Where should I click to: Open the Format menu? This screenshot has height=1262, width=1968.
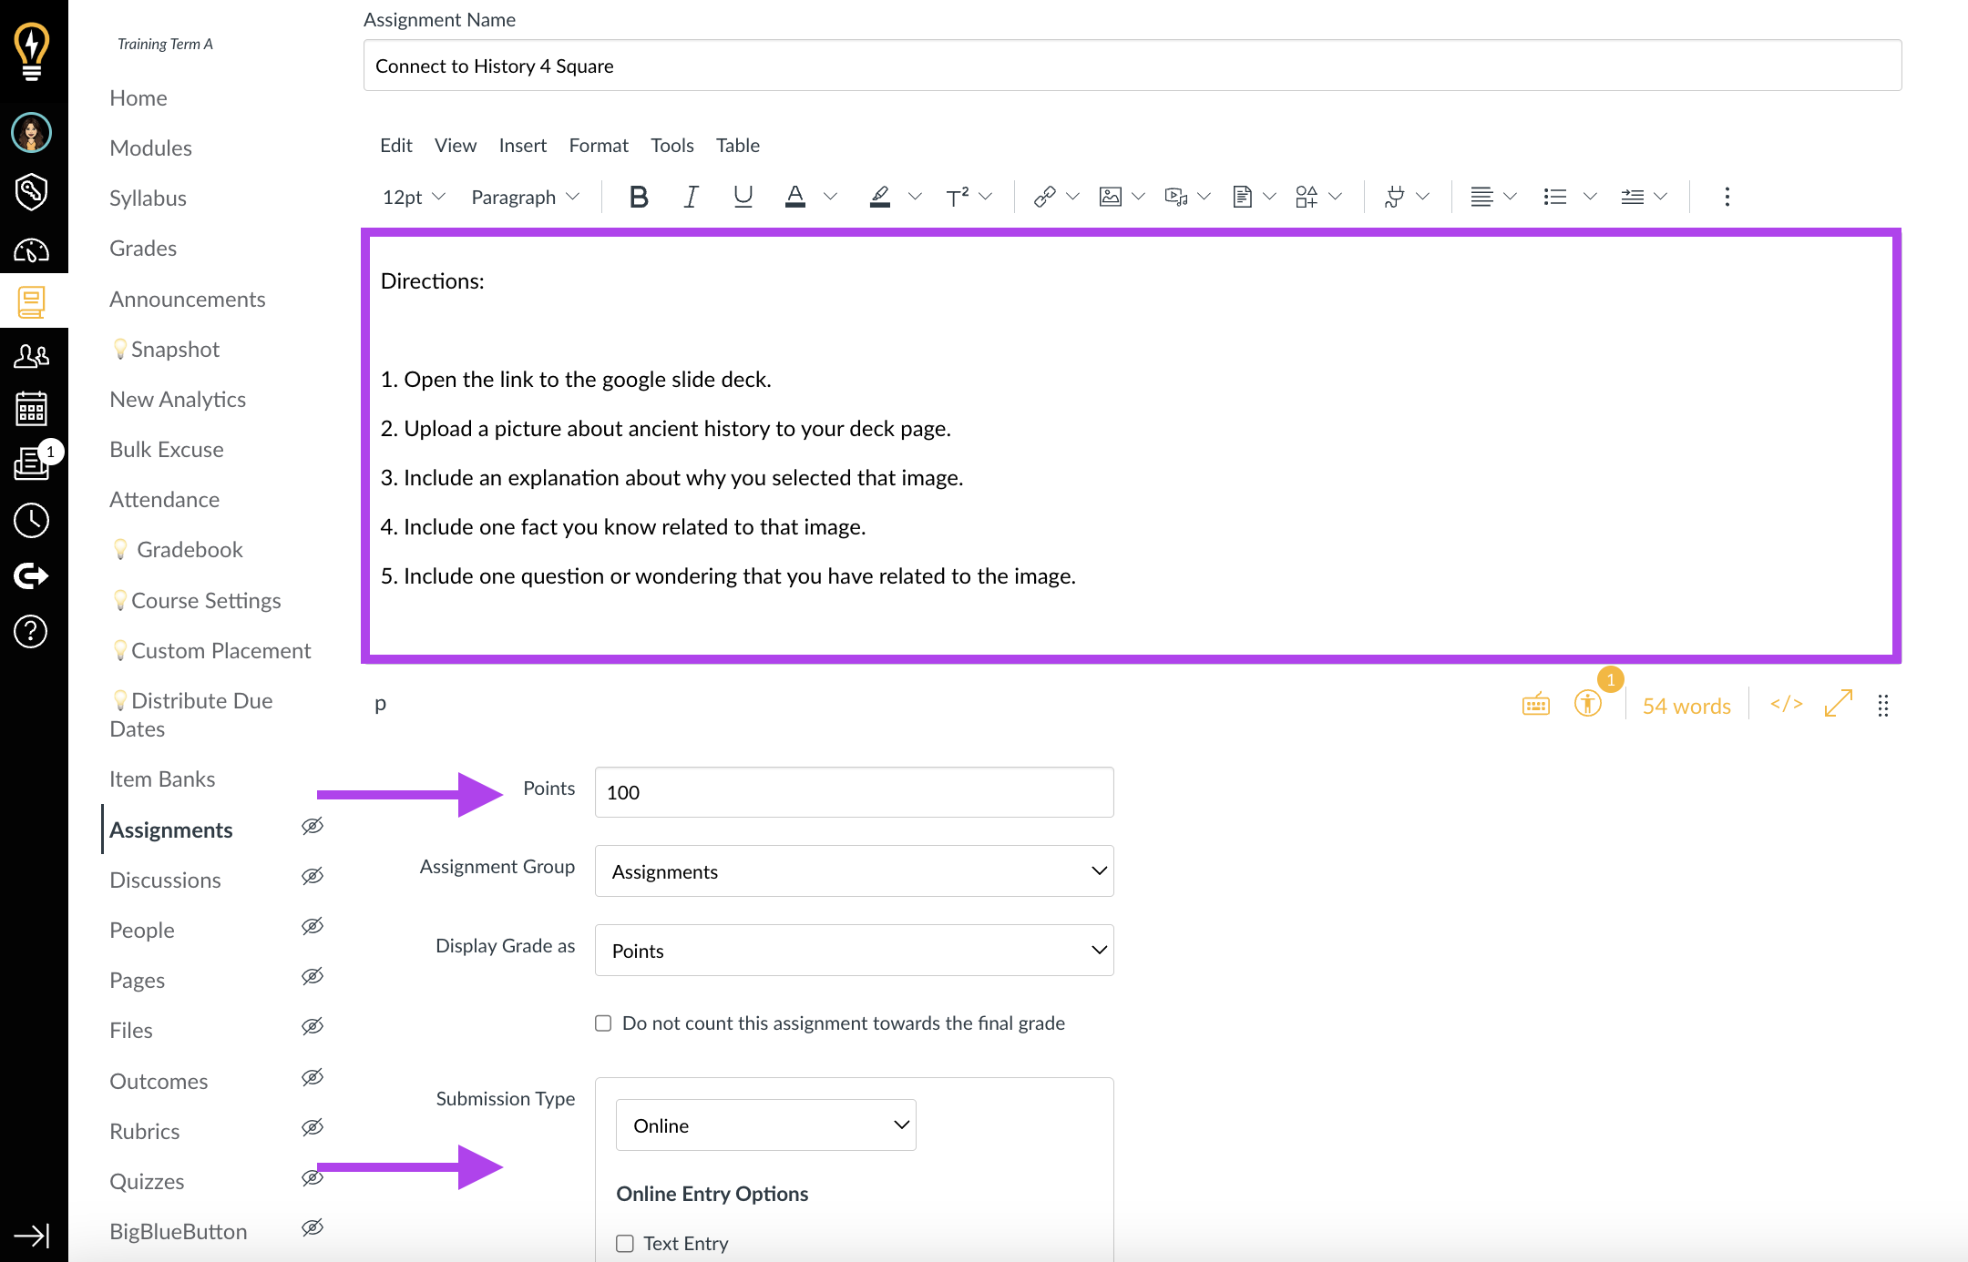597,145
